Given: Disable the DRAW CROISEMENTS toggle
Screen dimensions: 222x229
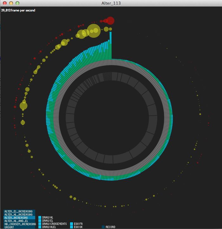Looking at the screenshot, I should [x=40, y=224].
